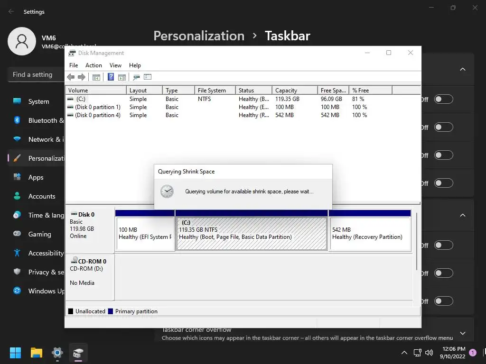The width and height of the screenshot is (486, 364).
Task: Open the File menu in Disk Management
Action: tap(74, 65)
